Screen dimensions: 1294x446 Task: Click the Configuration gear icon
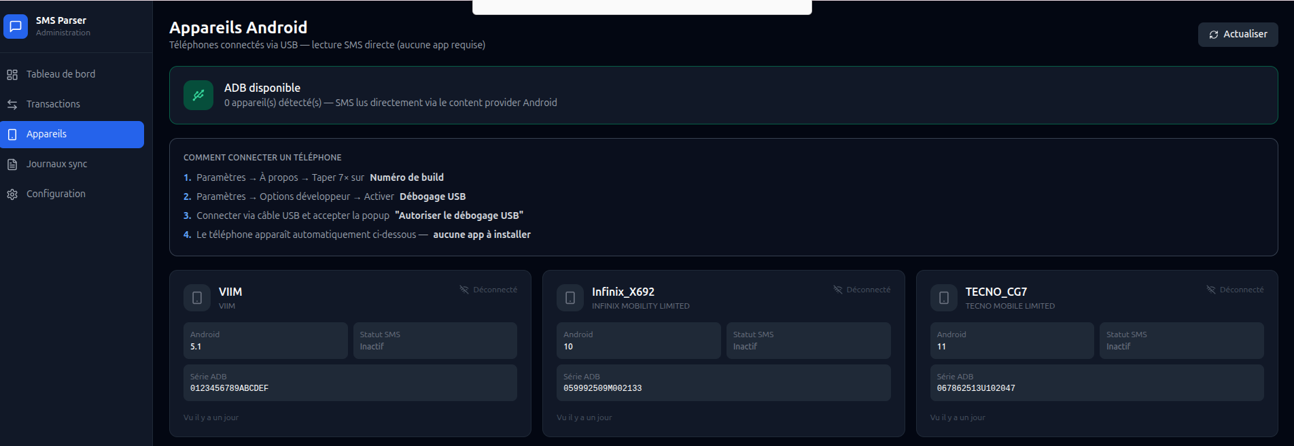tap(12, 194)
